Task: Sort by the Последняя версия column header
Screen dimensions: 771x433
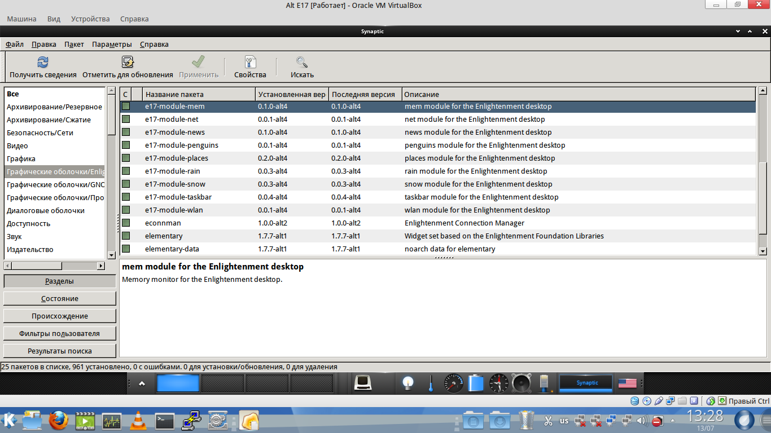Action: [x=365, y=94]
